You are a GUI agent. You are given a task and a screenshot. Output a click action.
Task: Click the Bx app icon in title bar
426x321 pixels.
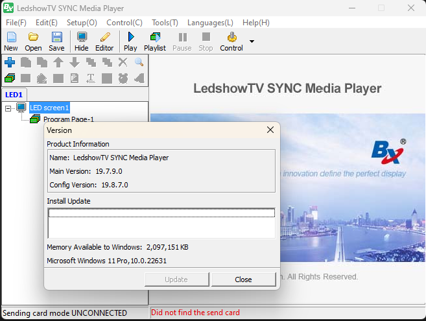(8, 8)
